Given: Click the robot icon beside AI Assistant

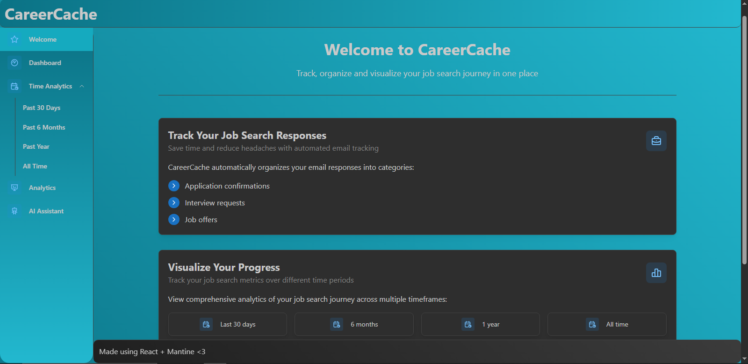Looking at the screenshot, I should click(14, 211).
